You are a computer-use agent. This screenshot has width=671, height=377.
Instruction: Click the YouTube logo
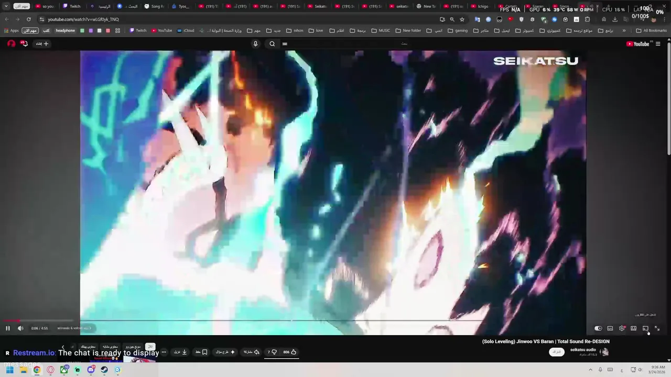pos(637,44)
